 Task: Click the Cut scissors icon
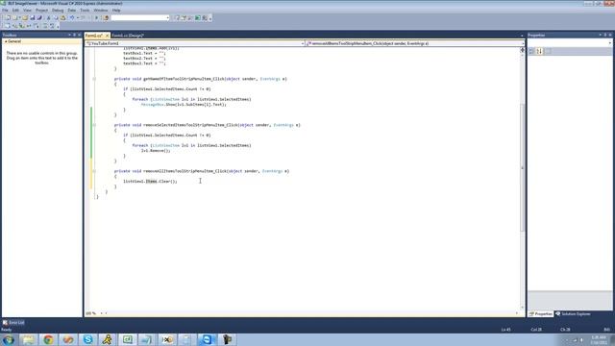pyautogui.click(x=48, y=17)
